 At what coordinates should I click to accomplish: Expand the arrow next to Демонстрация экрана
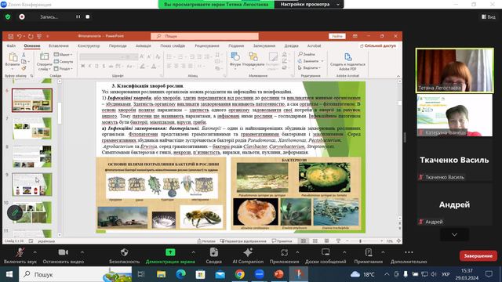[x=193, y=252]
